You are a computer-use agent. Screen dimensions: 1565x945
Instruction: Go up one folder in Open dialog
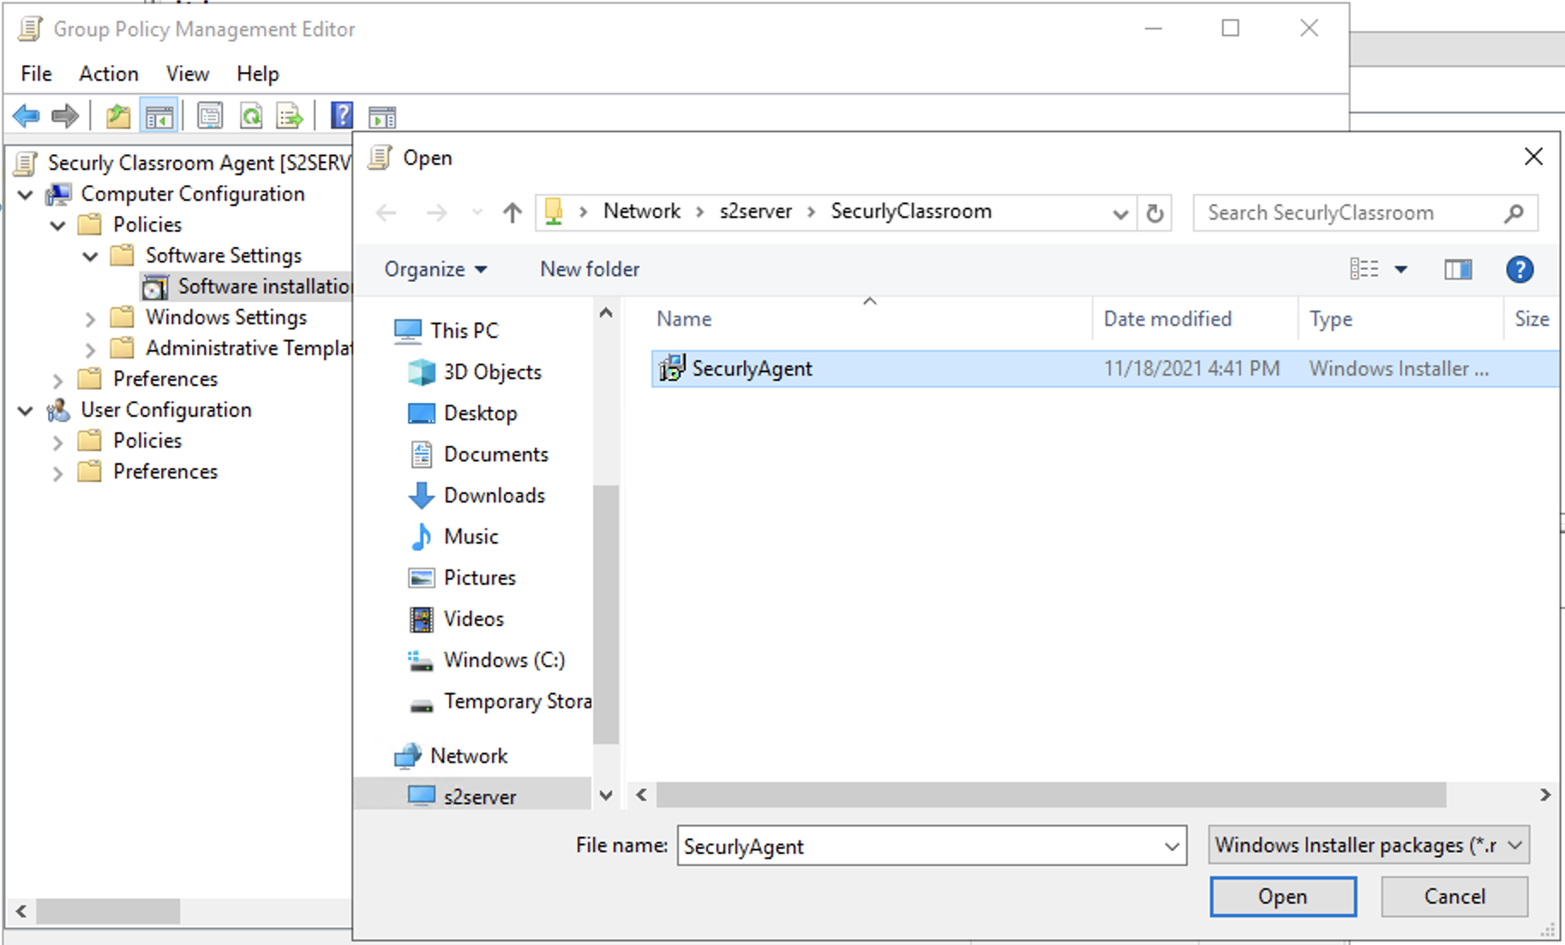click(513, 213)
